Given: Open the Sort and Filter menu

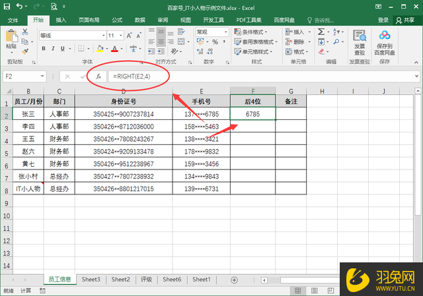Looking at the screenshot, I should (x=336, y=32).
